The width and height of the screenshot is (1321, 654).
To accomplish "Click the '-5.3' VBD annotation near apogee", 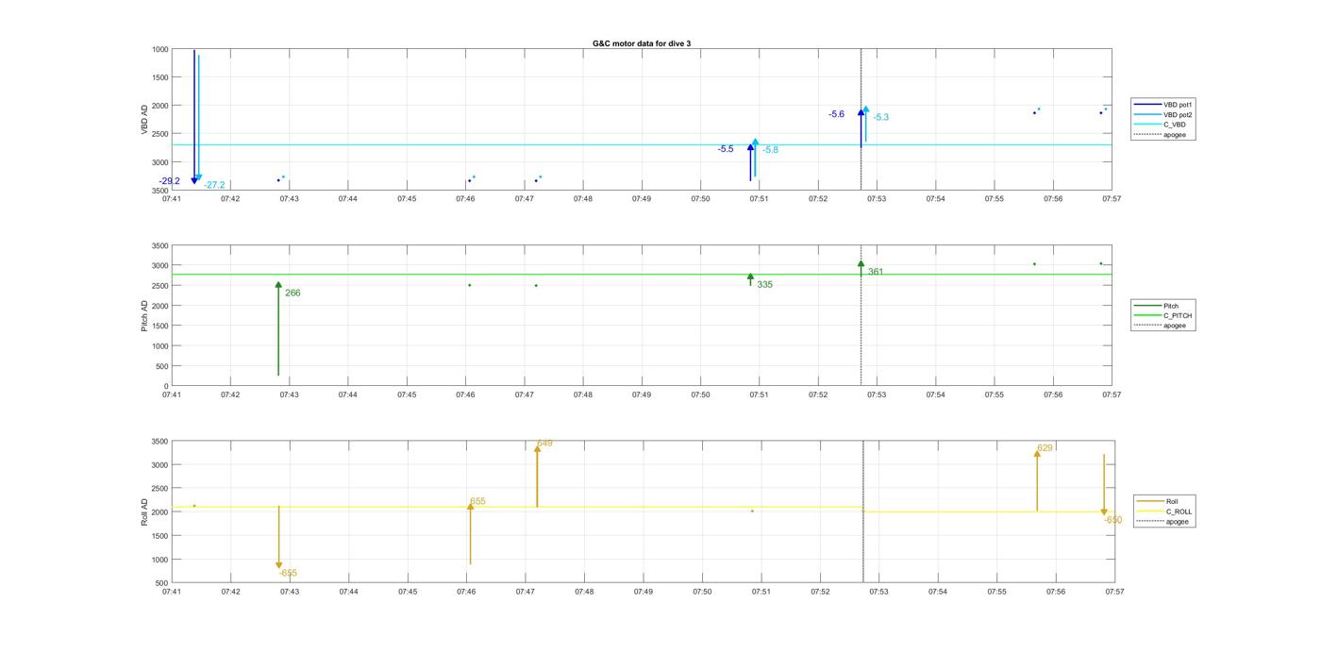I will 880,118.
